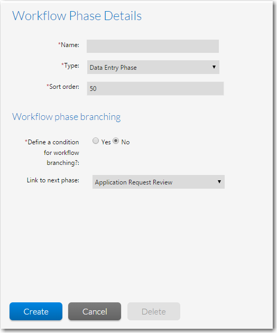Click the No text next to the radio button

(125, 142)
